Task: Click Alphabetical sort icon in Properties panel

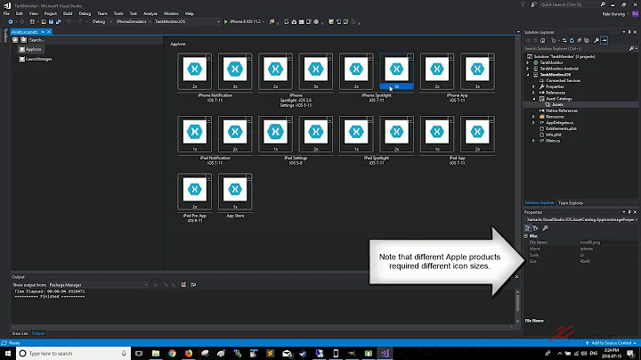Action: pos(536,228)
